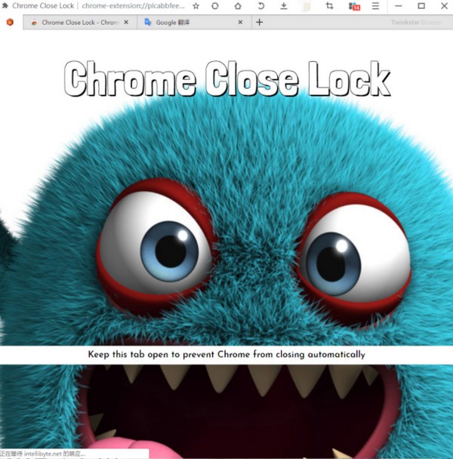
Task: Reload the page with the refresh icon
Action: 215,6
